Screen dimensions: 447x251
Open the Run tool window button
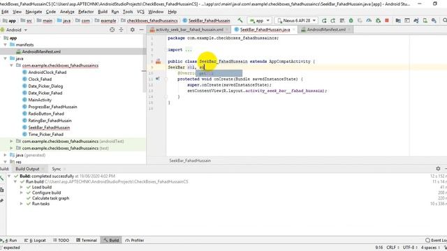click(10, 240)
